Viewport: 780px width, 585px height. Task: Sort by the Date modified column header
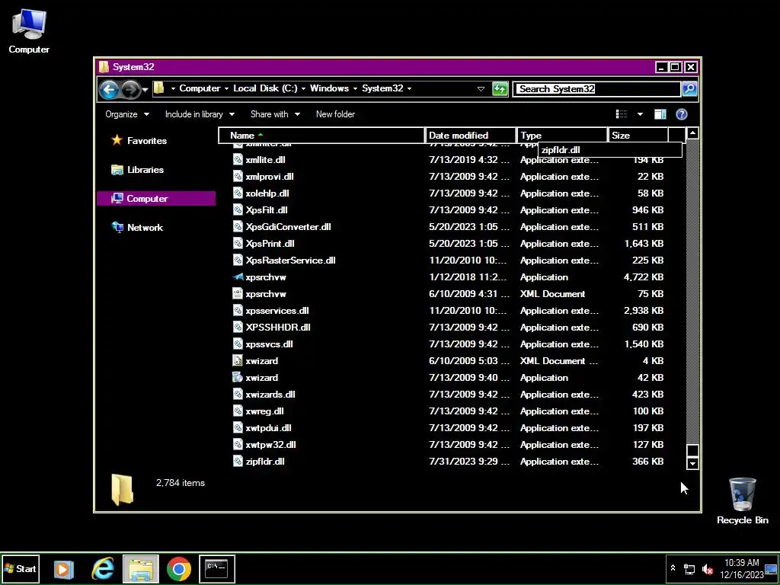tap(471, 136)
